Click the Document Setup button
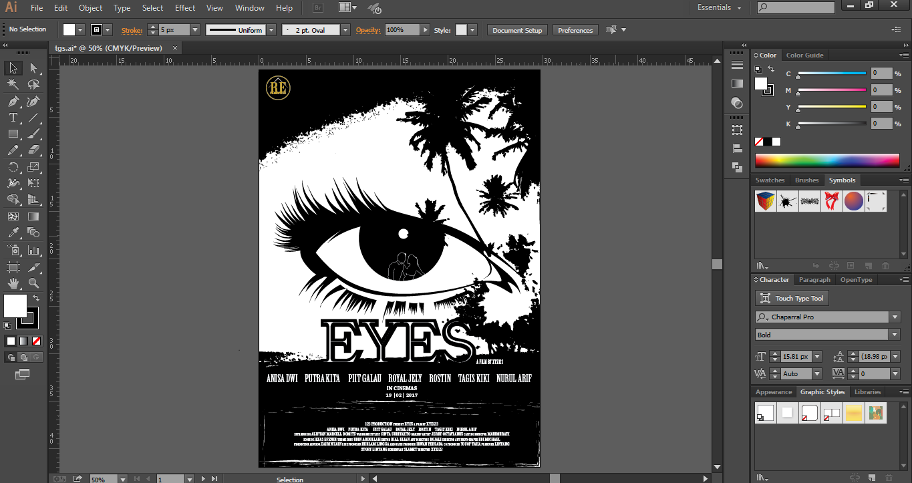Viewport: 912px width, 483px height. pyautogui.click(x=517, y=30)
